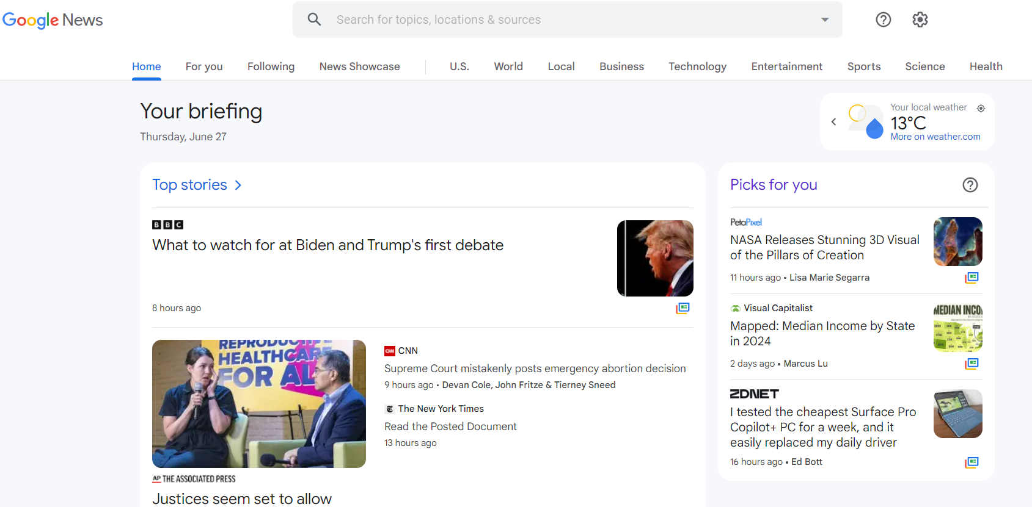Image resolution: width=1032 pixels, height=507 pixels.
Task: Open the Technology section
Action: (x=697, y=67)
